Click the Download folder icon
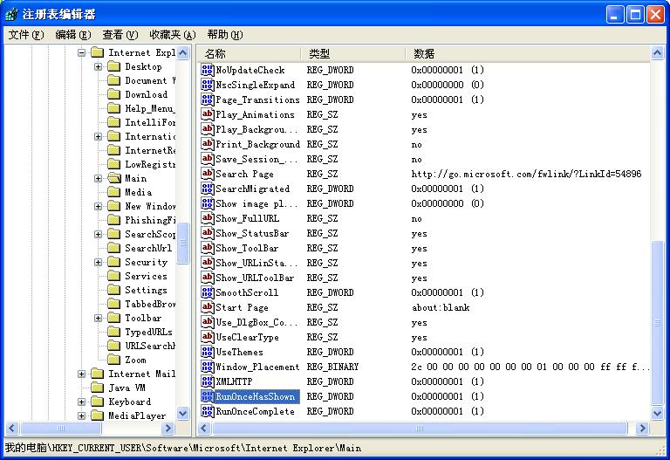 (x=114, y=94)
